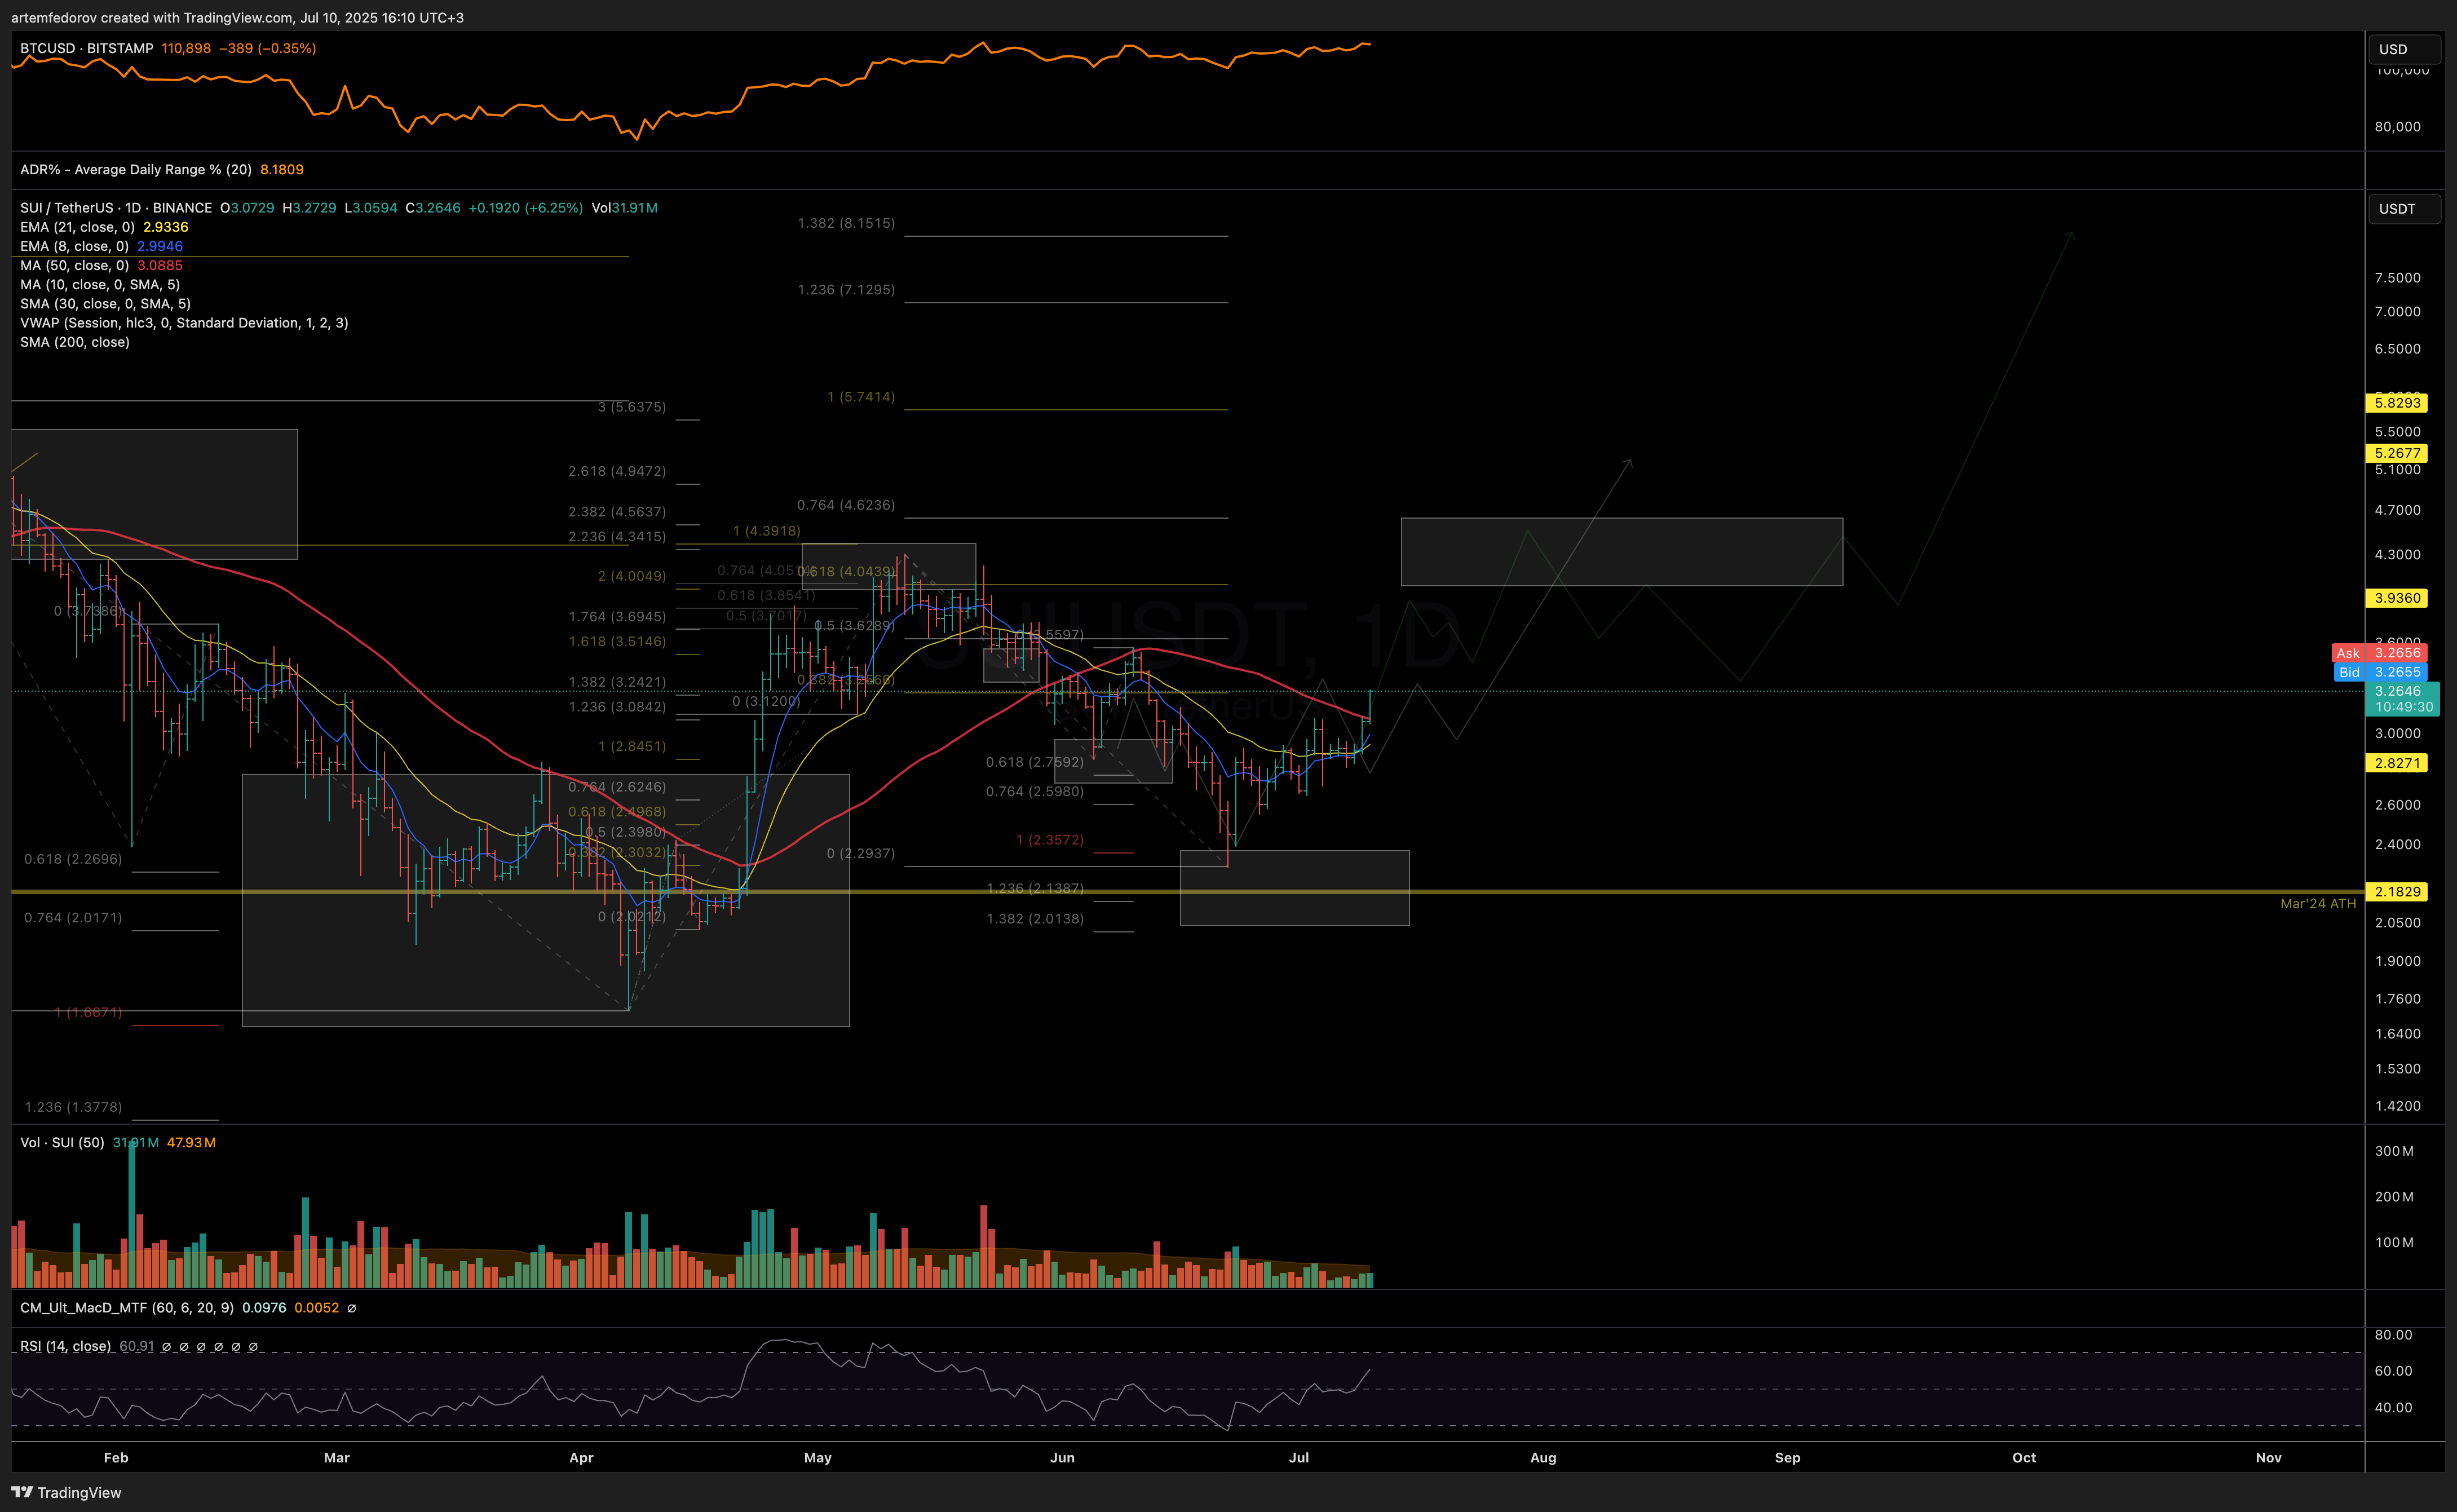2457x1512 pixels.
Task: Click the EMA (8, close, 0) indicator legend
Action: [74, 246]
